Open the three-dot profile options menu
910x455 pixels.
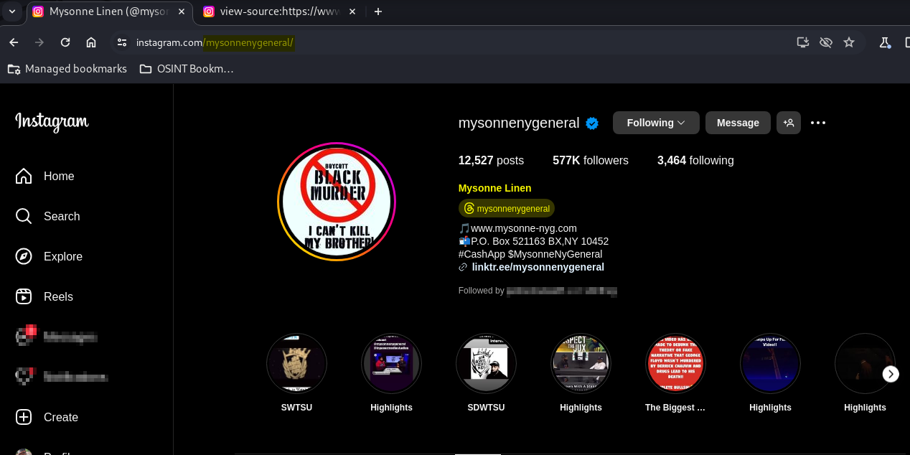818,123
